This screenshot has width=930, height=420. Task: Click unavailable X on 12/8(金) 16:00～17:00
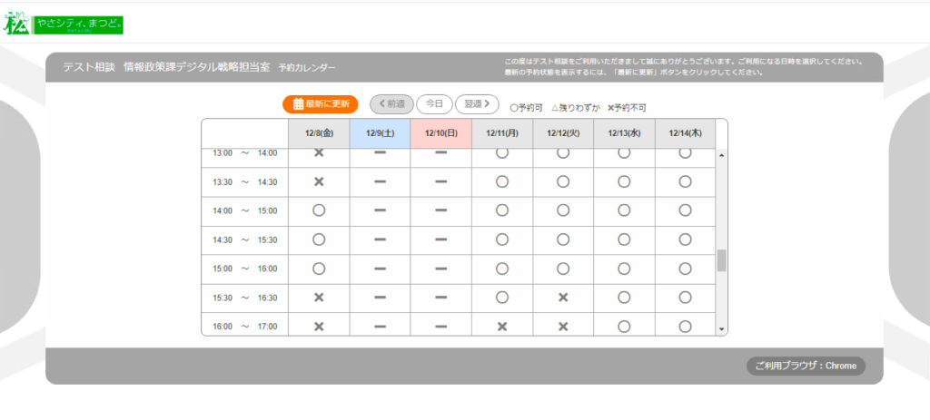(x=319, y=327)
